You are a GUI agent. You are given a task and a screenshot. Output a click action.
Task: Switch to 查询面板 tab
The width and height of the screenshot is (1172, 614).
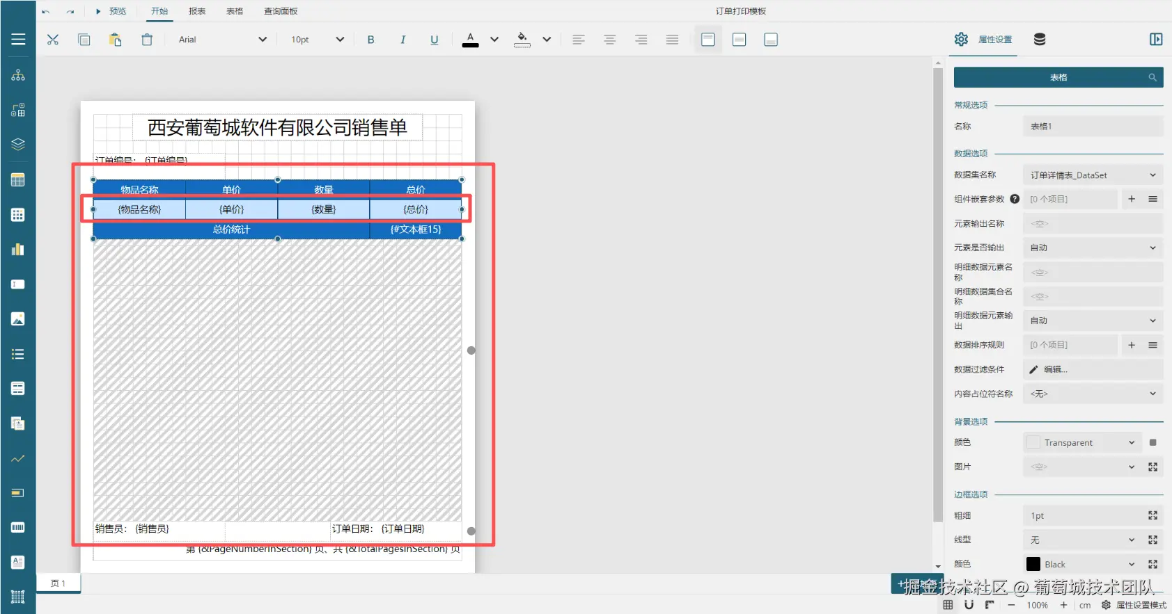[x=281, y=11]
